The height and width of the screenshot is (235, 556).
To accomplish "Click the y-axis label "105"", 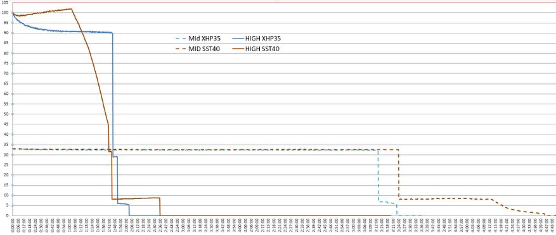I will pyautogui.click(x=4, y=3).
